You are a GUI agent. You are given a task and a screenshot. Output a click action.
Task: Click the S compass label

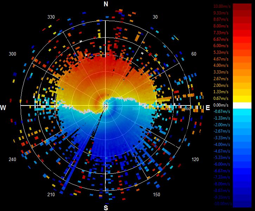(x=106, y=208)
